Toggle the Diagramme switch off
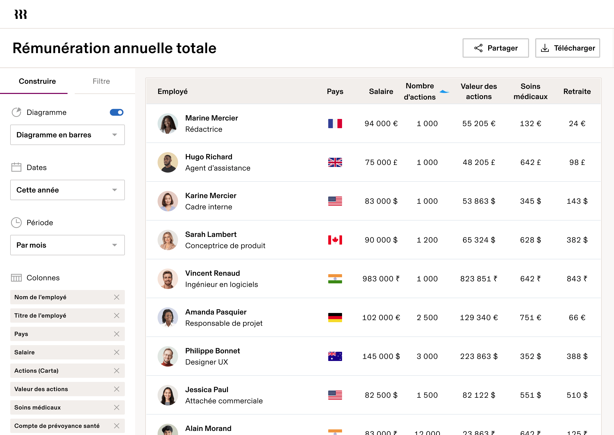The height and width of the screenshot is (435, 614). (x=116, y=112)
